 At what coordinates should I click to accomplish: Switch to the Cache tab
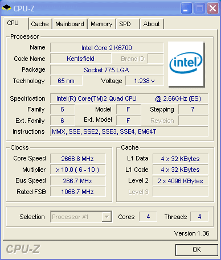(40, 24)
